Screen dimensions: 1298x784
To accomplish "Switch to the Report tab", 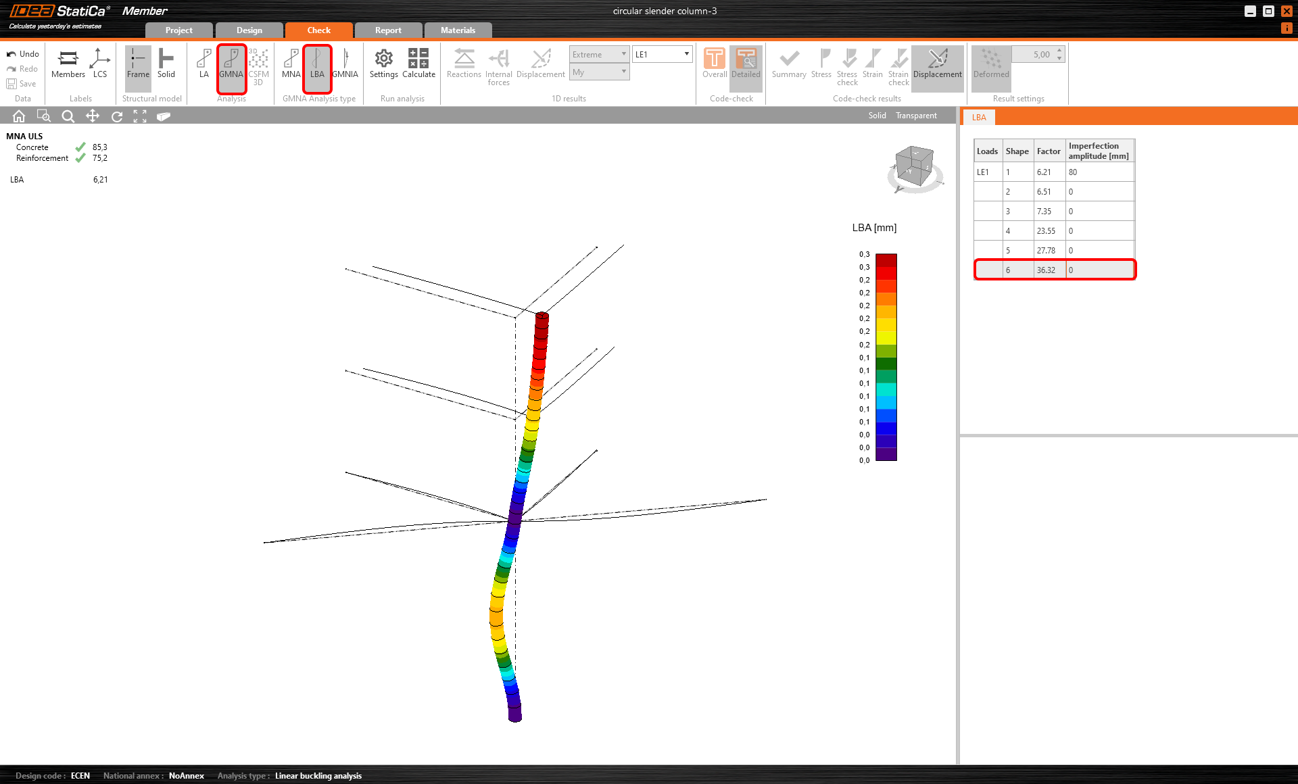I will tap(388, 30).
